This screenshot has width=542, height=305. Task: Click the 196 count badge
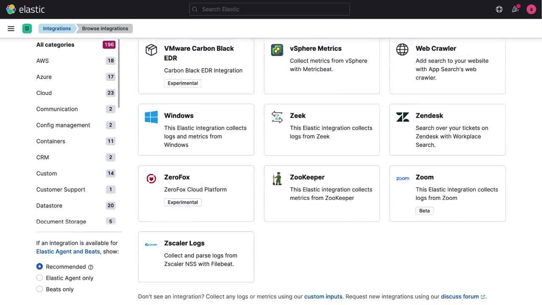click(109, 44)
